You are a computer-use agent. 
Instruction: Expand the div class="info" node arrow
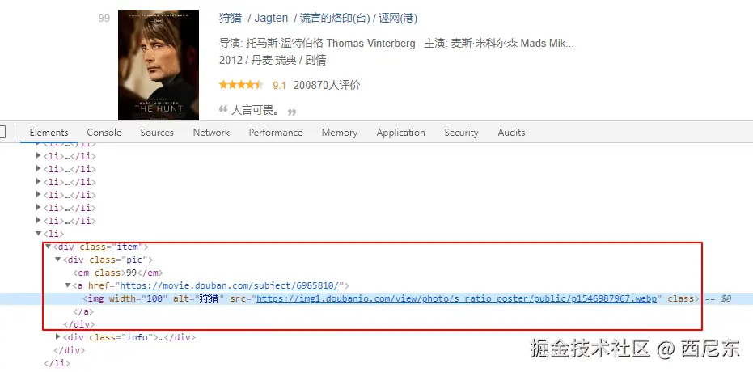(x=58, y=337)
